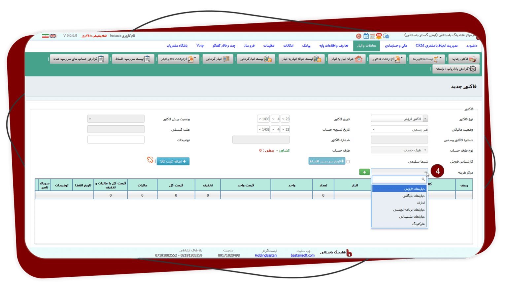Click search magnifier in cost center dropdown
The height and width of the screenshot is (285, 507).
[x=423, y=179]
